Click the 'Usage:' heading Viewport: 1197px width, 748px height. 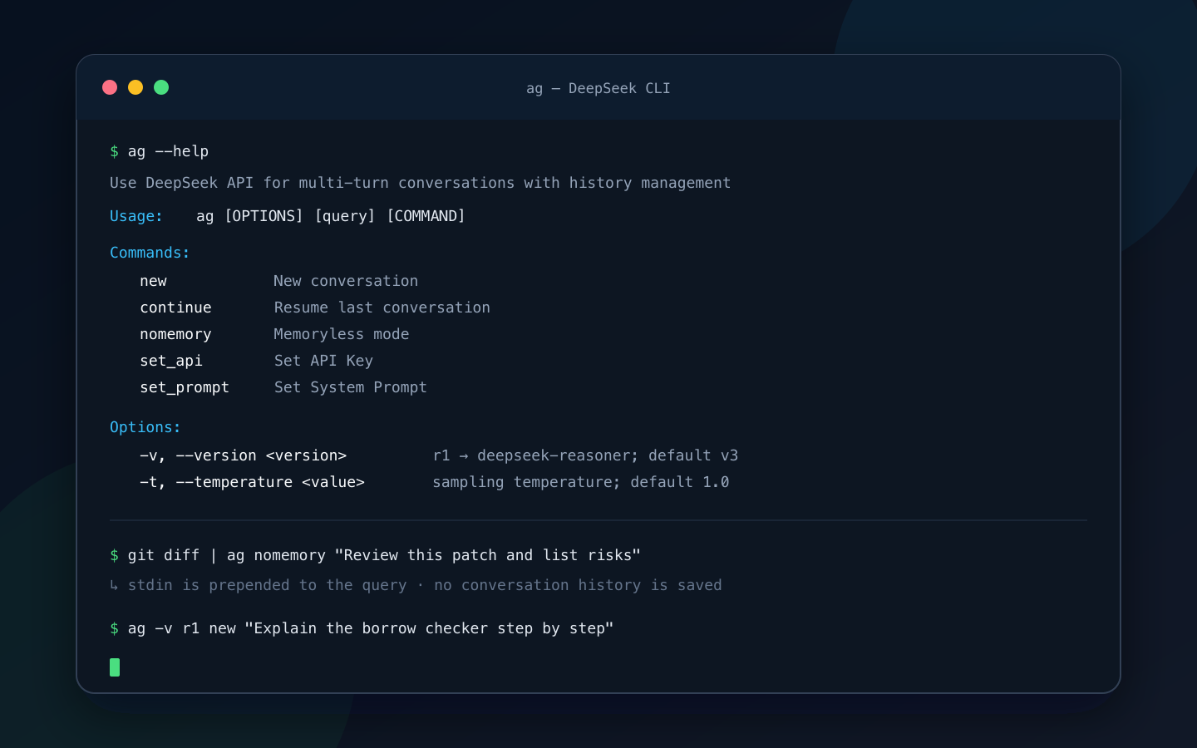tap(136, 216)
